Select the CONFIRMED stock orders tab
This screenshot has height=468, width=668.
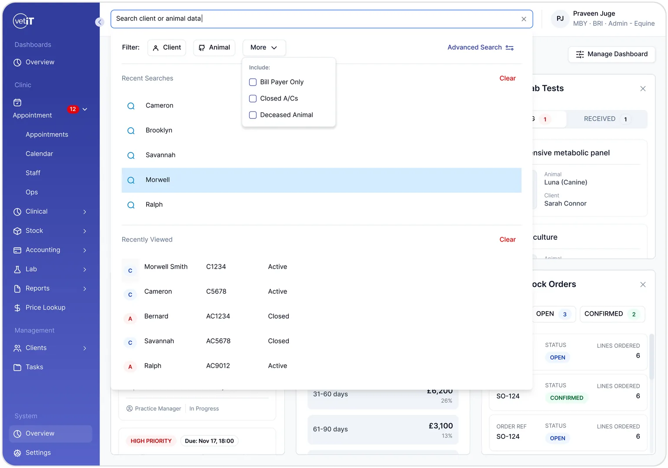coord(612,314)
